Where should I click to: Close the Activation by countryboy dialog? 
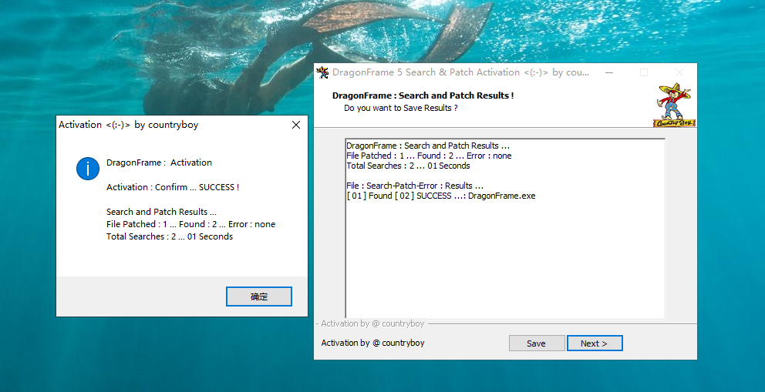pyautogui.click(x=295, y=126)
